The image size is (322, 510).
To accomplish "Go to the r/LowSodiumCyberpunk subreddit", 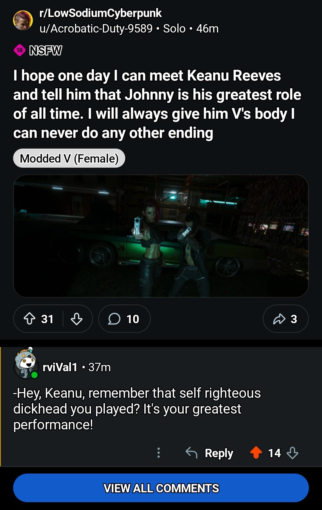I will pos(100,13).
